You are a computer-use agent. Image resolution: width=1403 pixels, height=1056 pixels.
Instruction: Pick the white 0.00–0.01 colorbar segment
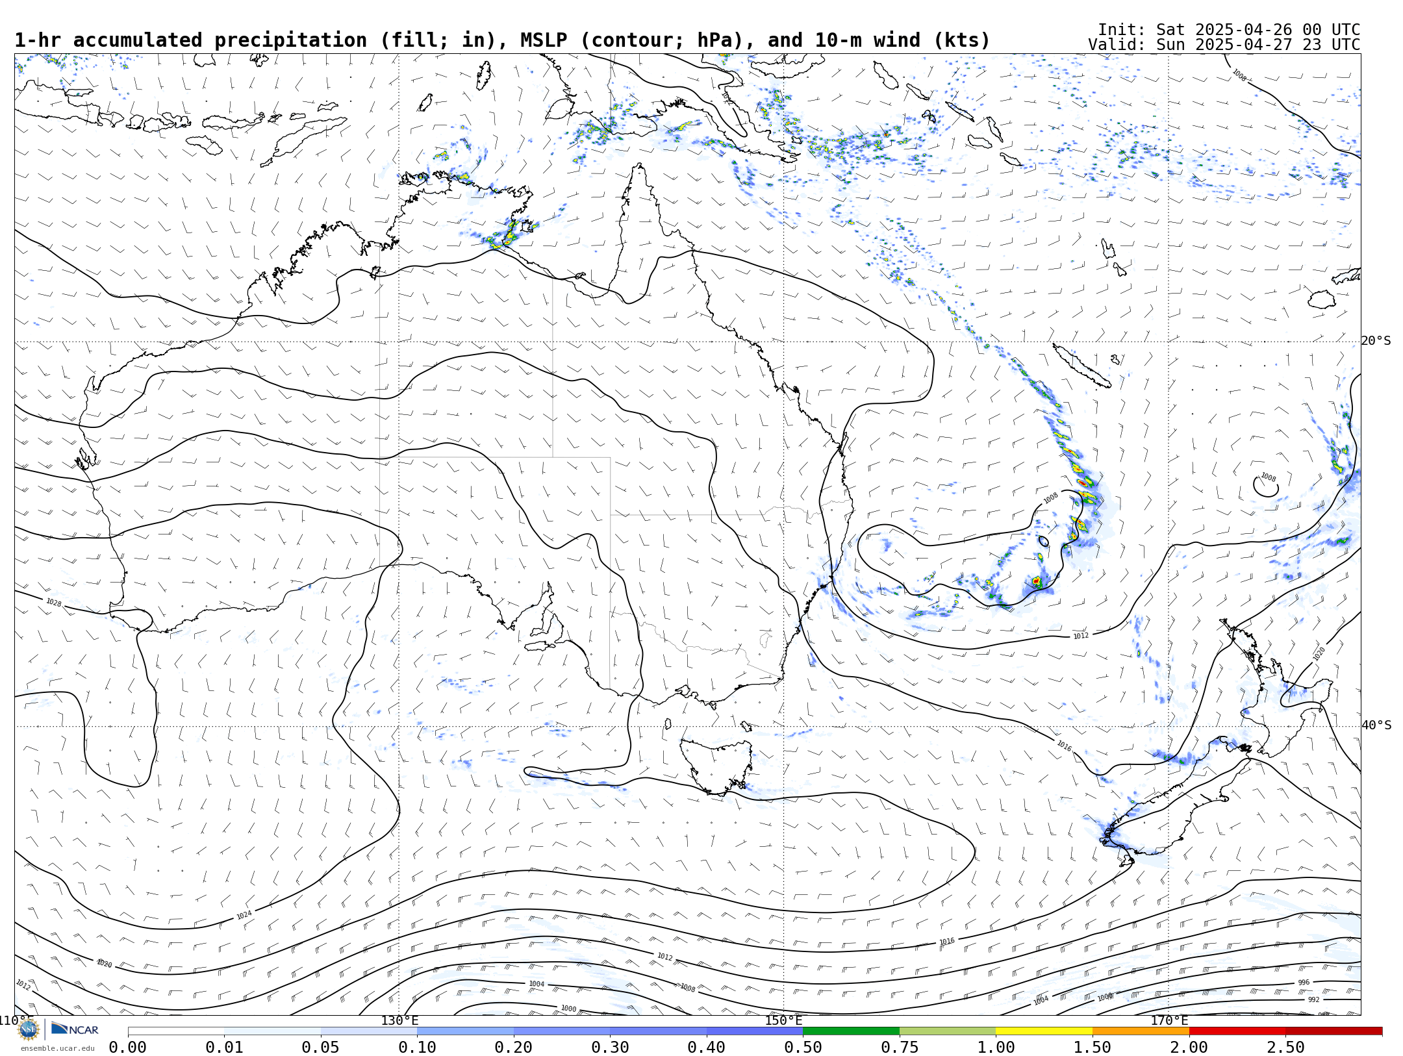176,1031
